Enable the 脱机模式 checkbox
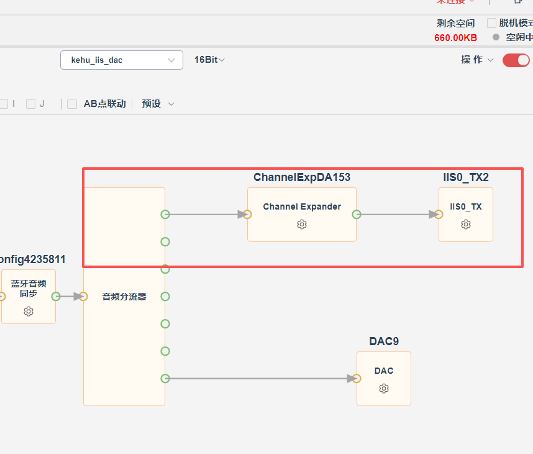 (x=491, y=23)
